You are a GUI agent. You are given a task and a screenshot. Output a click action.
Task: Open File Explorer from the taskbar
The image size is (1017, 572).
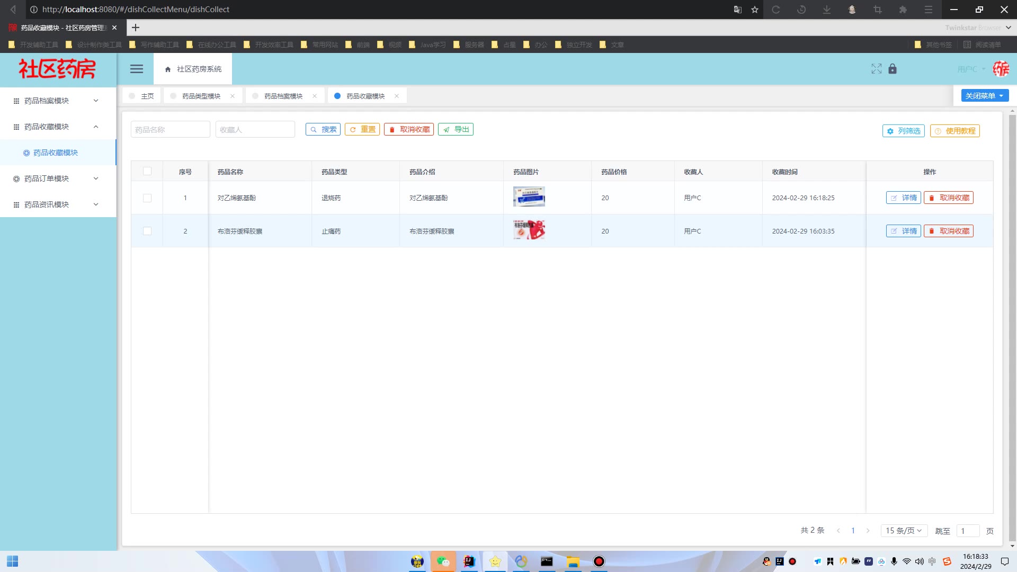(573, 561)
